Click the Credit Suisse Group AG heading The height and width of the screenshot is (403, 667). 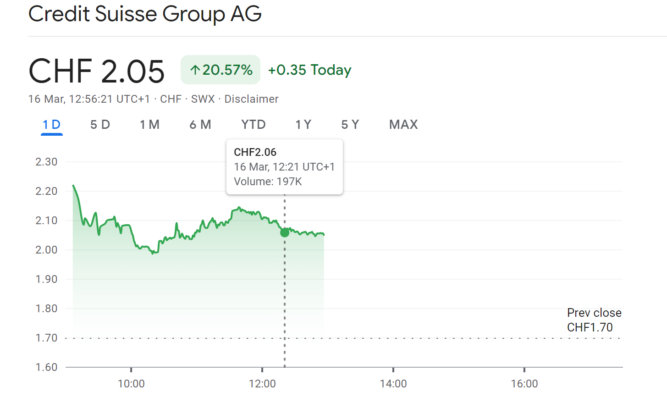pyautogui.click(x=145, y=14)
